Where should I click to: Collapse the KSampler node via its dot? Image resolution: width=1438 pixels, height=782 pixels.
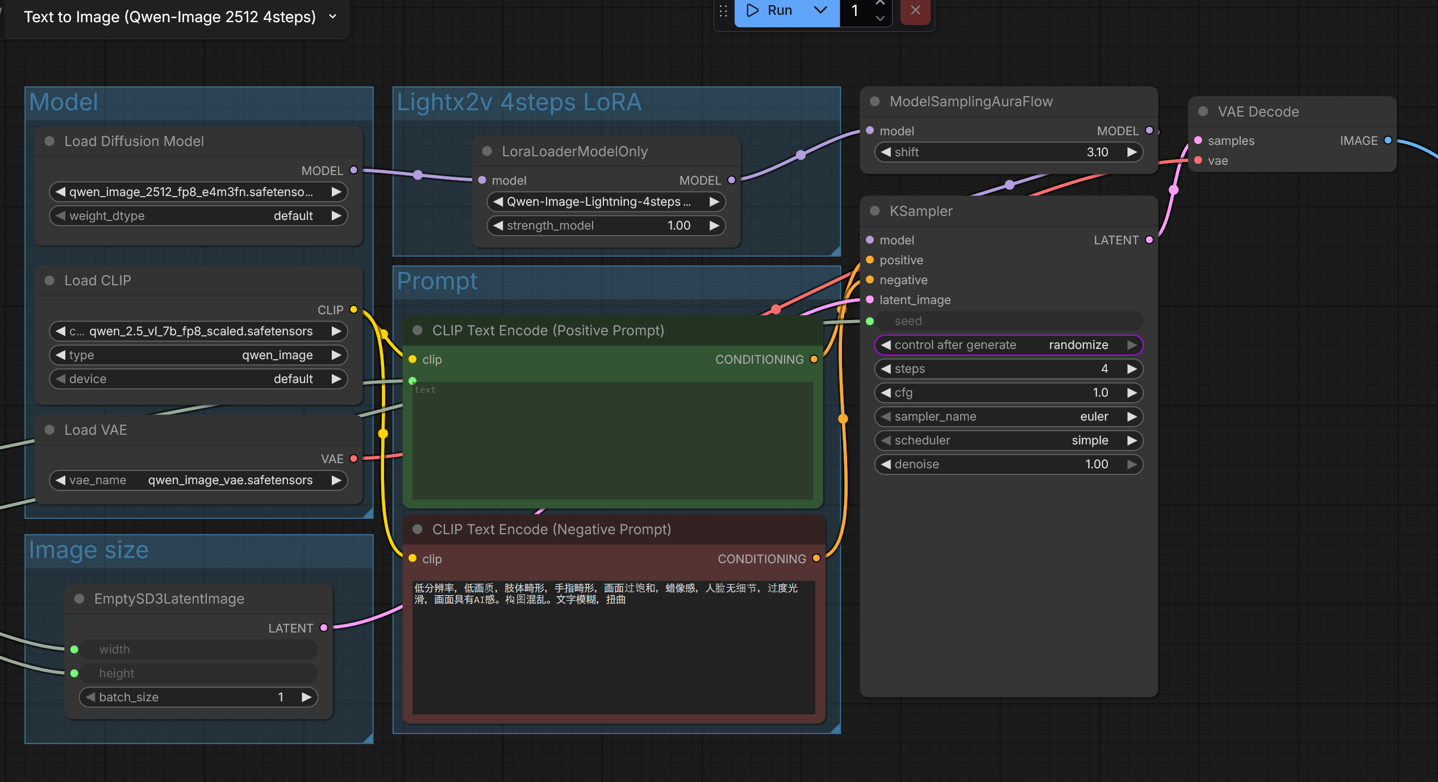click(875, 211)
